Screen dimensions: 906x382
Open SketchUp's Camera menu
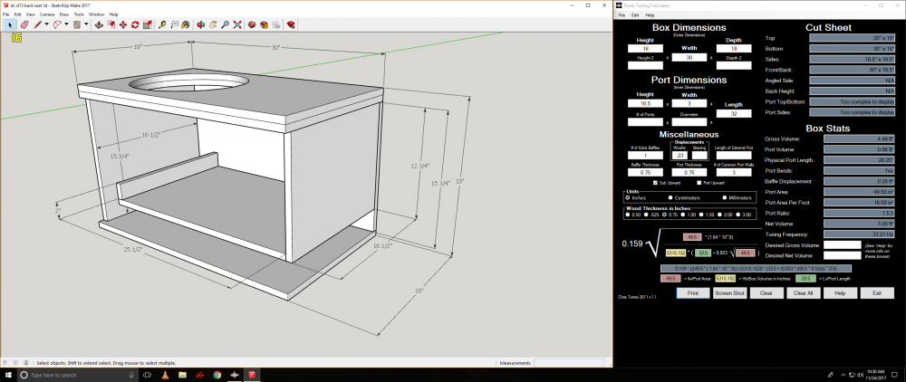[47, 14]
